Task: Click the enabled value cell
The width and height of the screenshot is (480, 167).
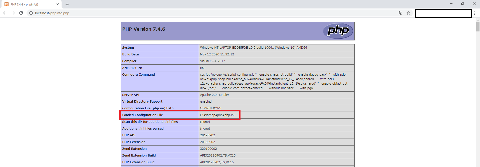Action: [x=206, y=102]
